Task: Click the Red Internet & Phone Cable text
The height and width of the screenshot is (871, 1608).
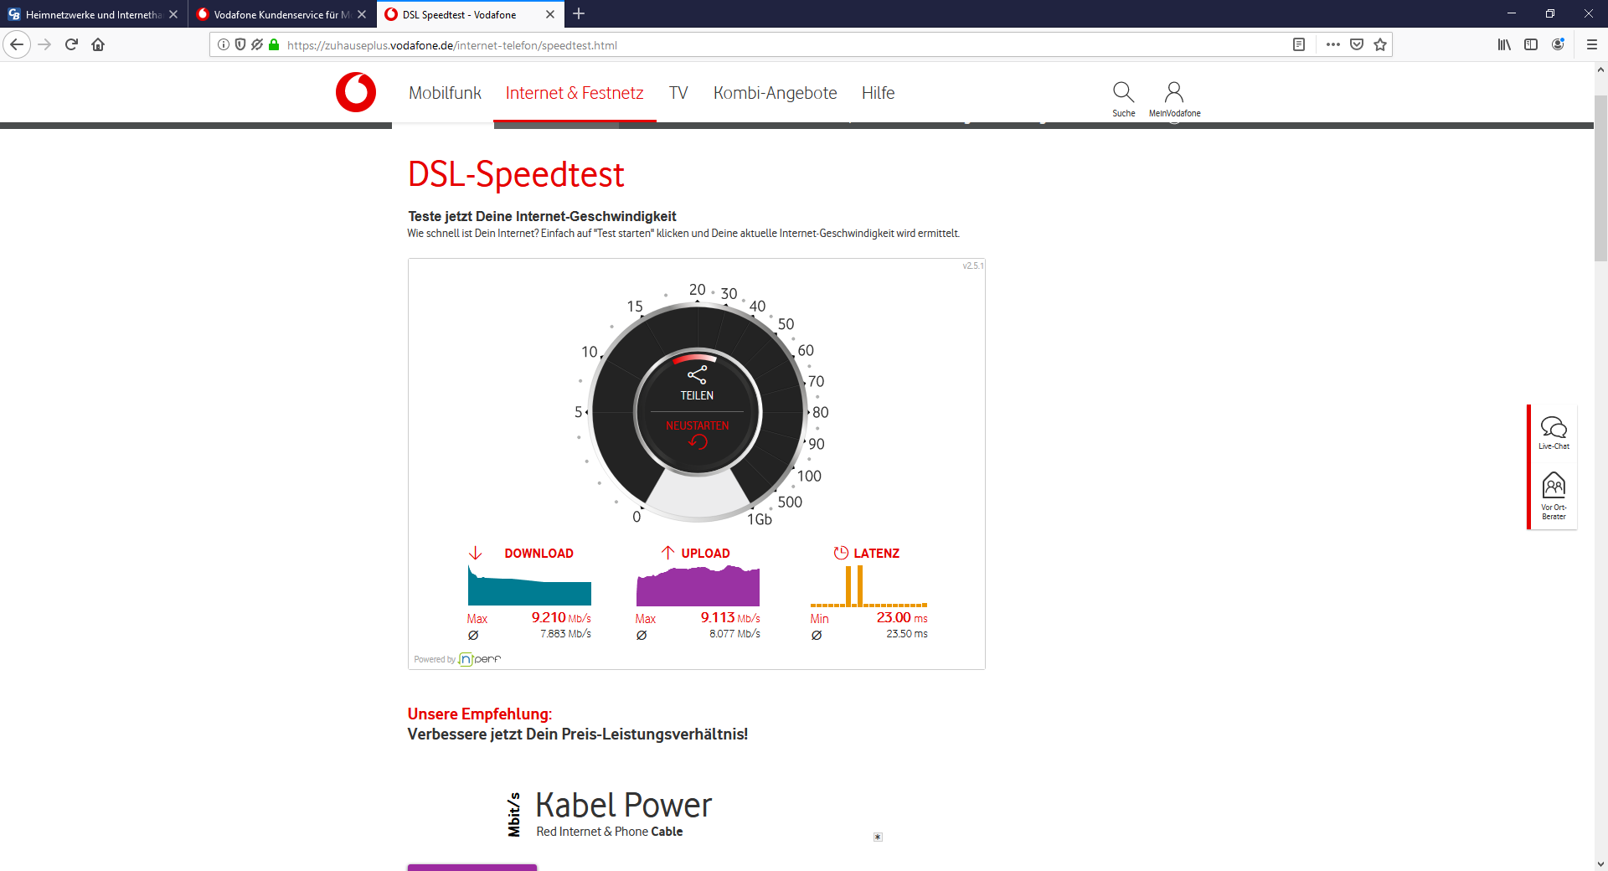Action: [610, 832]
